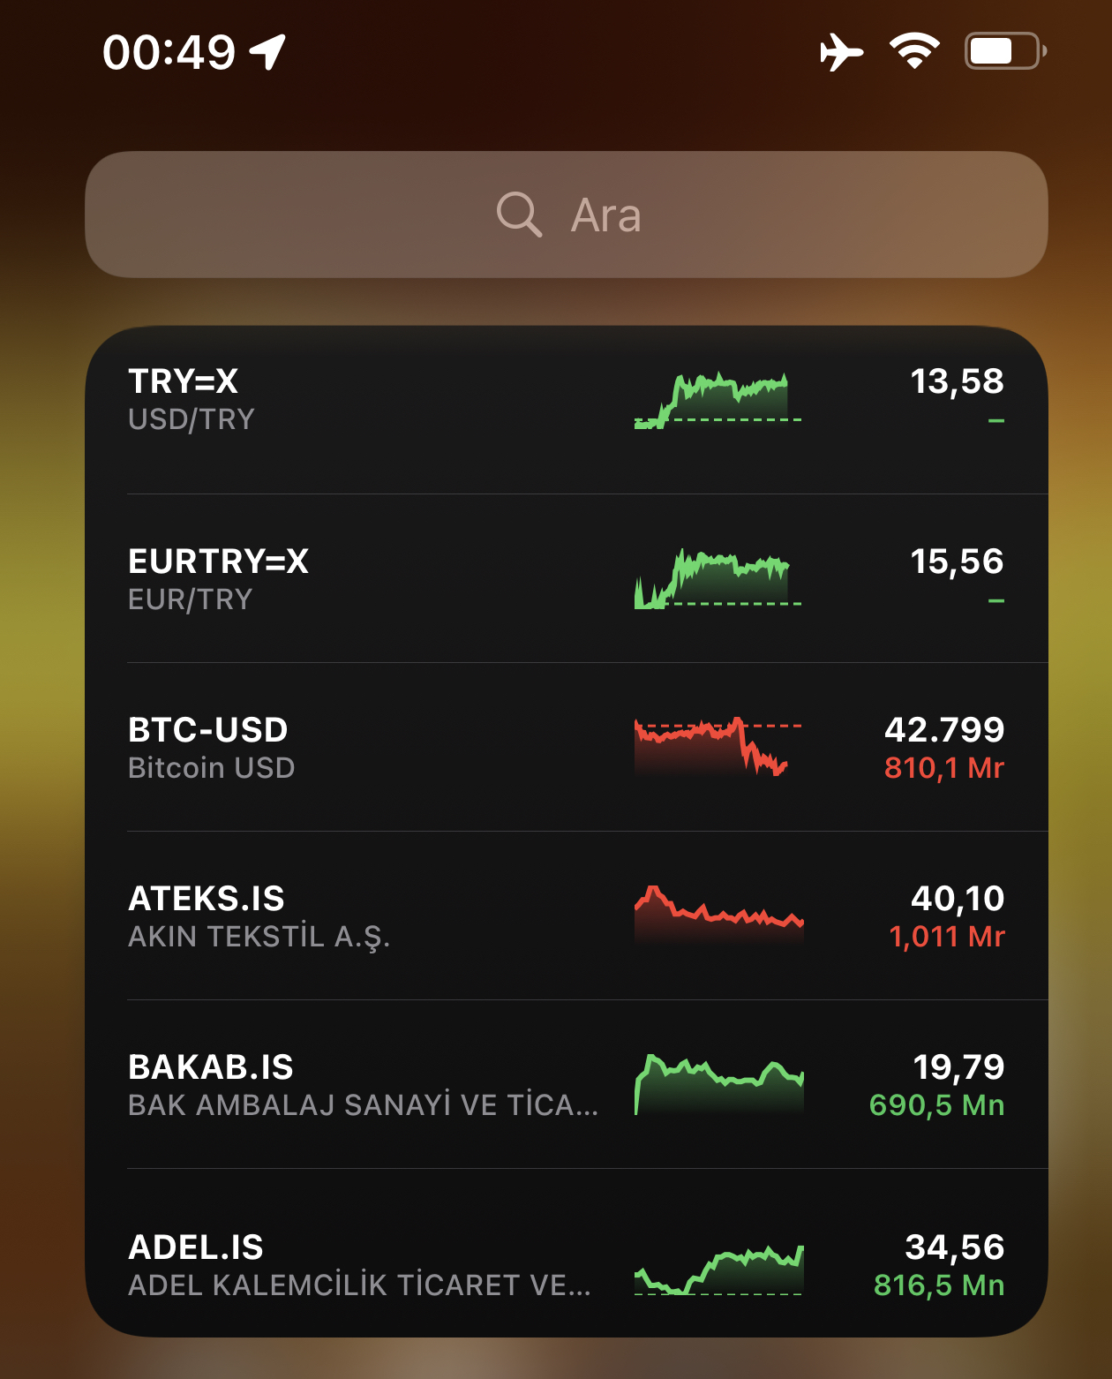Select the EURTRY=X ticker label

point(219,561)
